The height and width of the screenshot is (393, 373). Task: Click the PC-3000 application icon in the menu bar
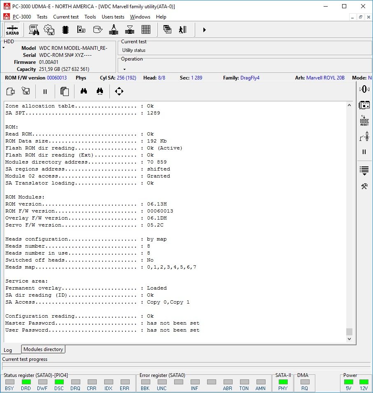6,17
